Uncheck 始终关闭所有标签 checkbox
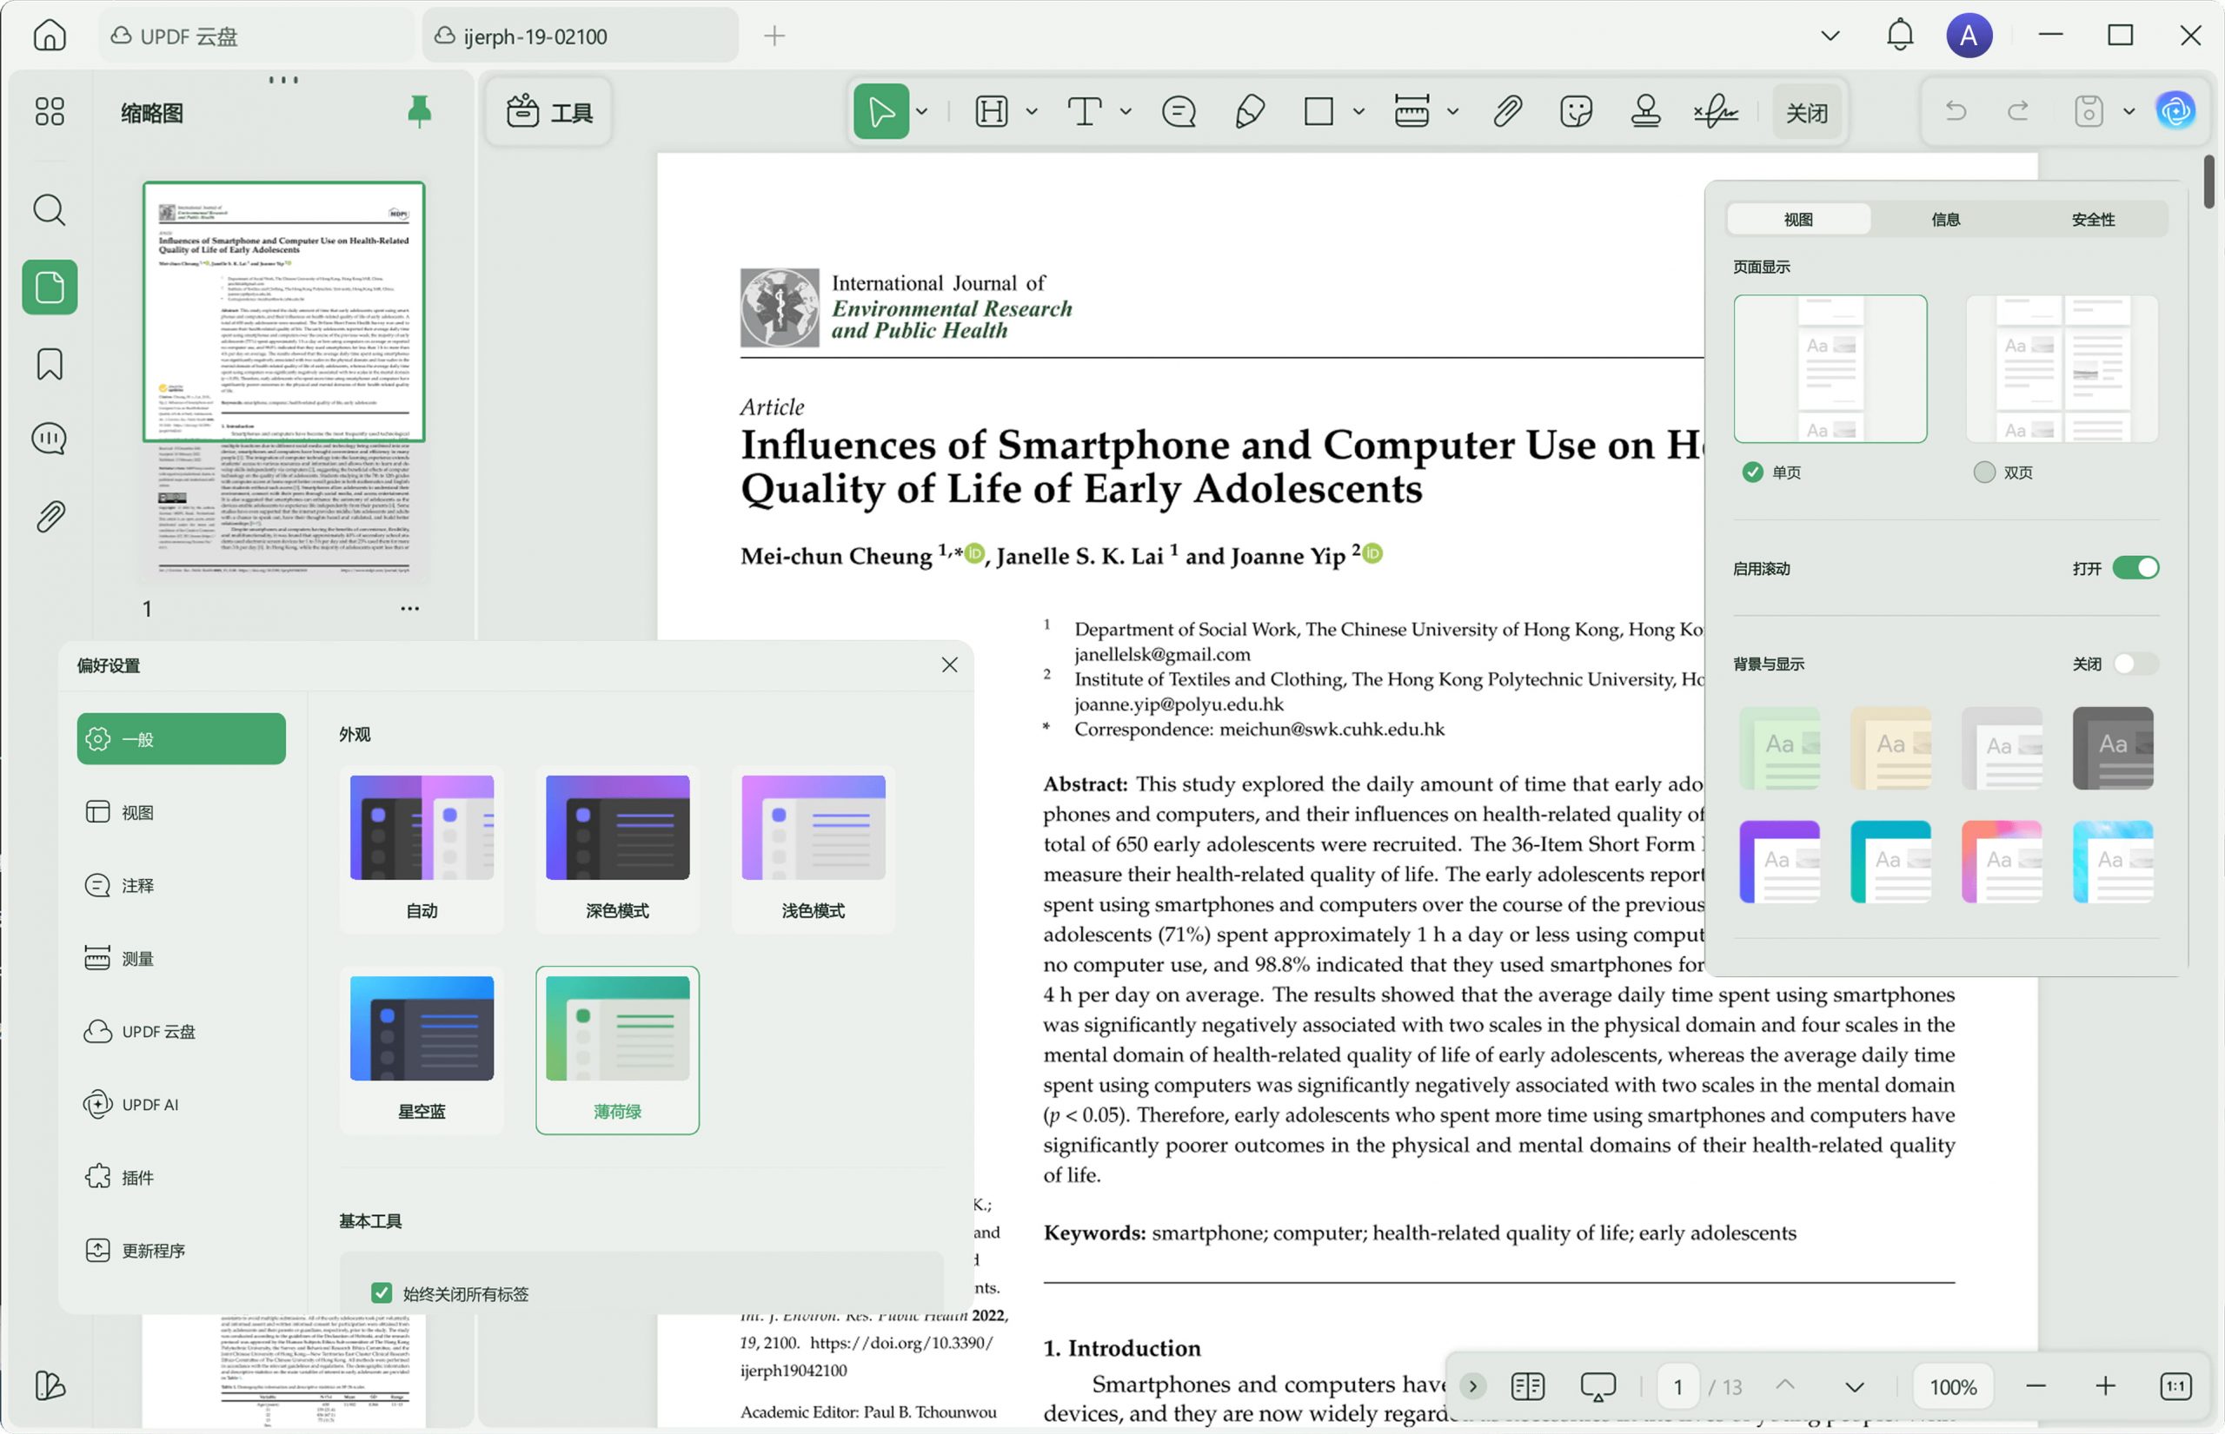2225x1434 pixels. coord(381,1292)
